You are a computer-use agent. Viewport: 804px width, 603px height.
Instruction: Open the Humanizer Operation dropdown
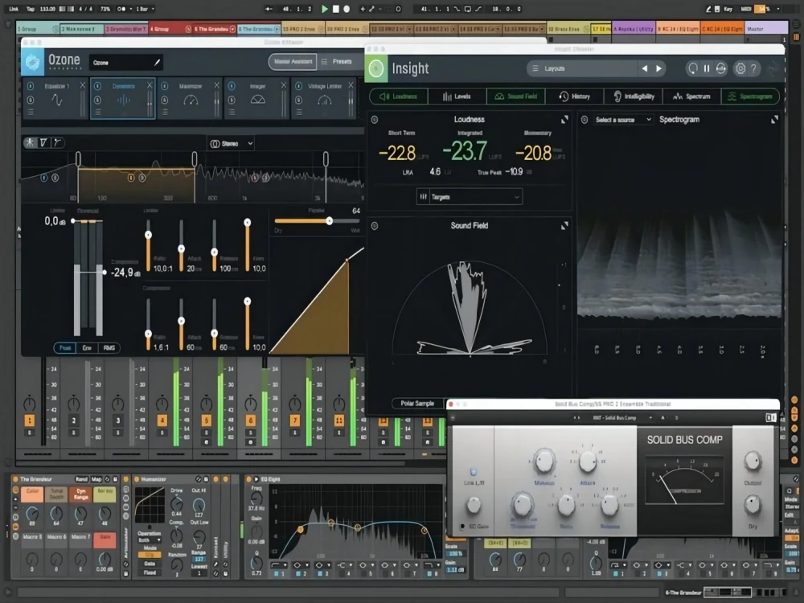[x=150, y=540]
